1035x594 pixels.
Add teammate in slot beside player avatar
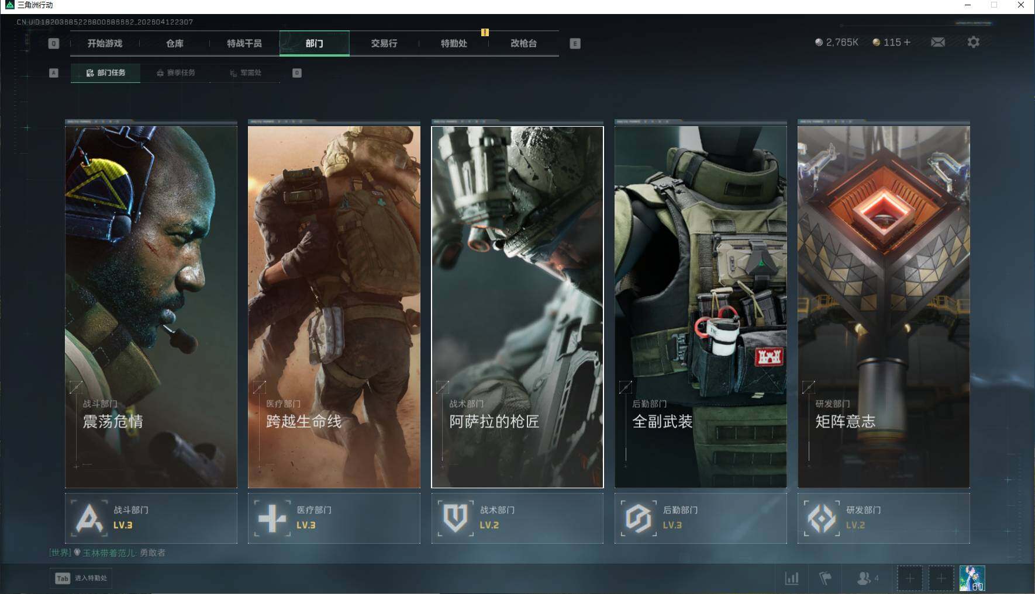pyautogui.click(x=941, y=578)
